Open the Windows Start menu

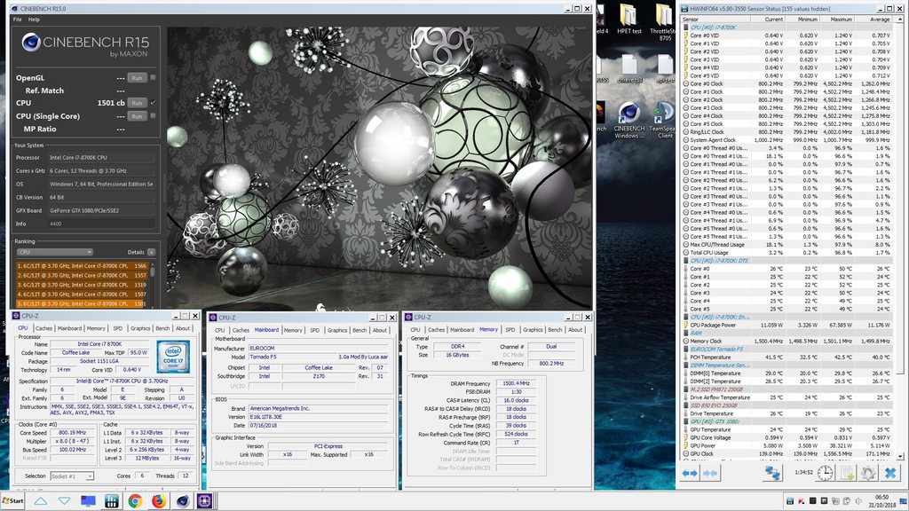12,501
